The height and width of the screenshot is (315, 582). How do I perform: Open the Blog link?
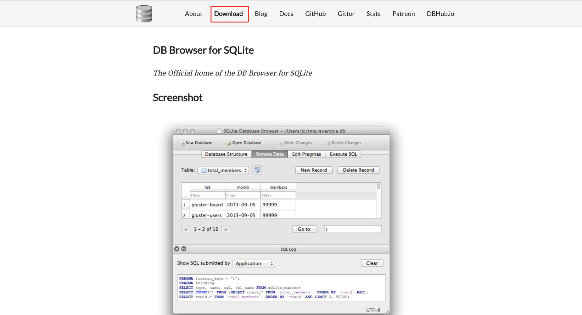coord(261,14)
